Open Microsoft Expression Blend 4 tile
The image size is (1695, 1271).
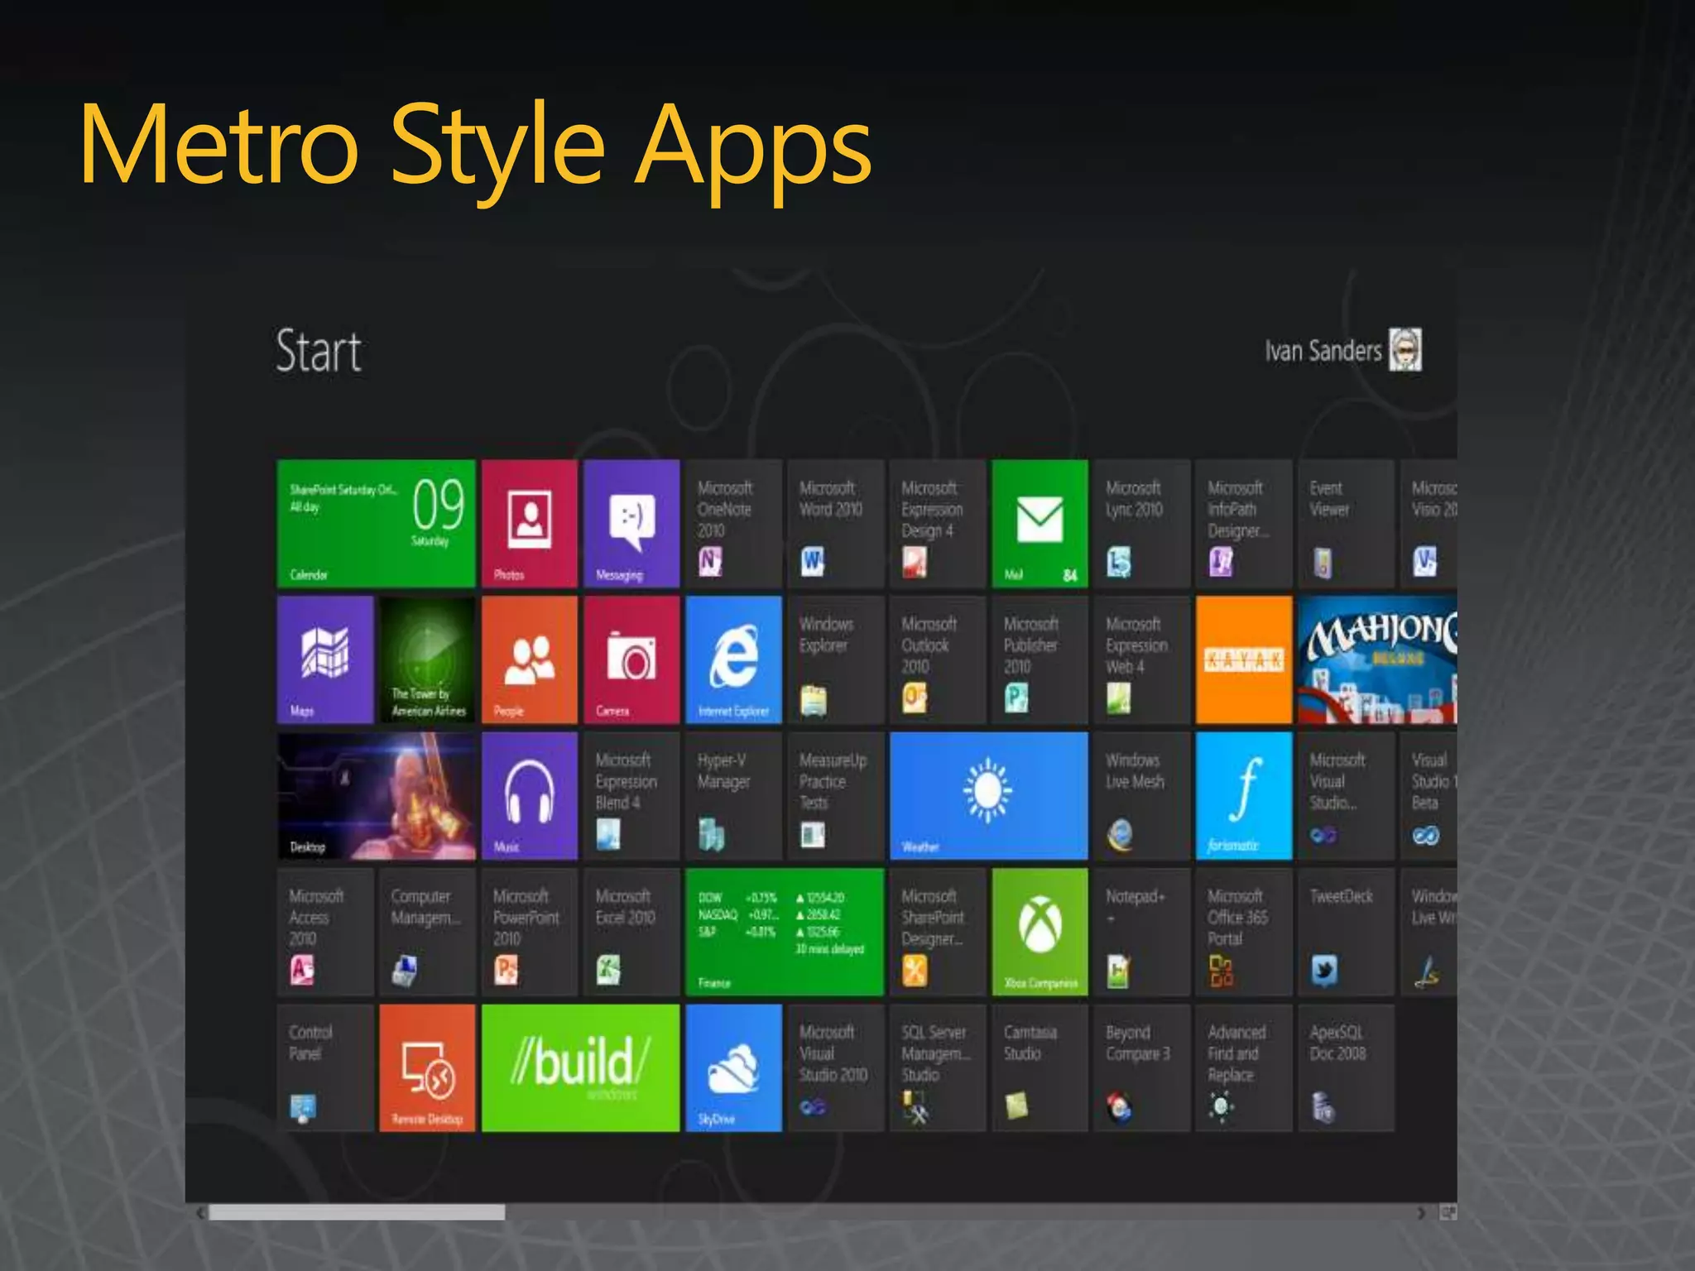coord(631,796)
